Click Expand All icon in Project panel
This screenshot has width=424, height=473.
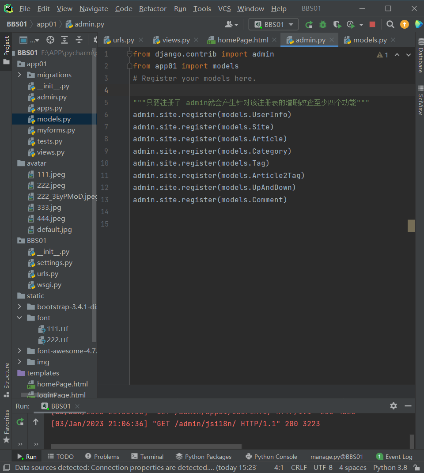(64, 40)
